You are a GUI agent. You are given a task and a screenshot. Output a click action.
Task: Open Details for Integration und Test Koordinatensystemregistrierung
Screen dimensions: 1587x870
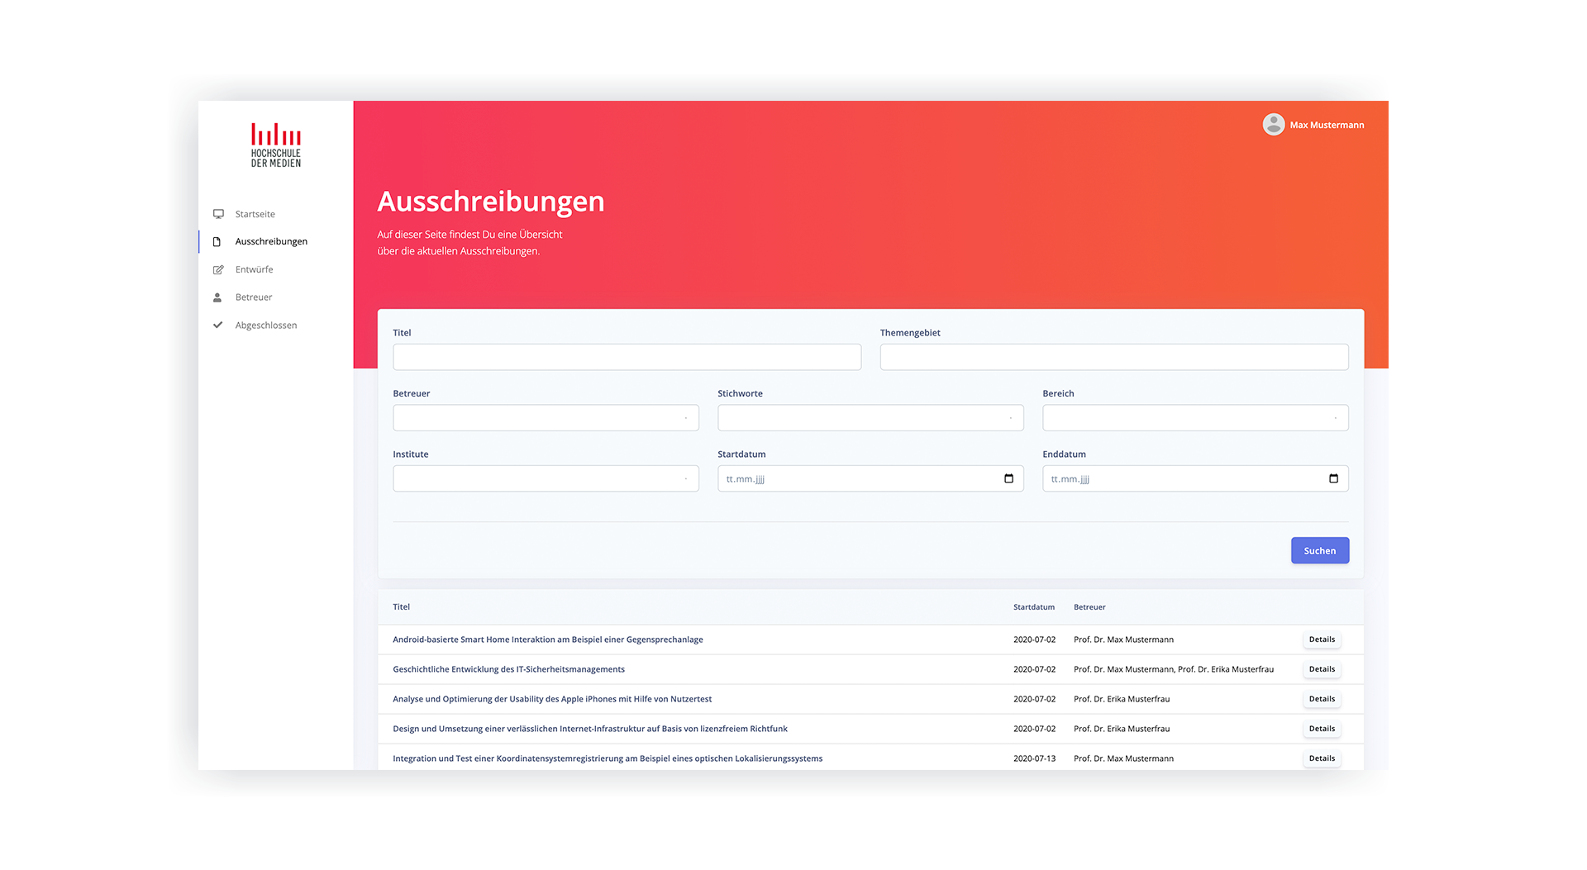(x=1322, y=758)
